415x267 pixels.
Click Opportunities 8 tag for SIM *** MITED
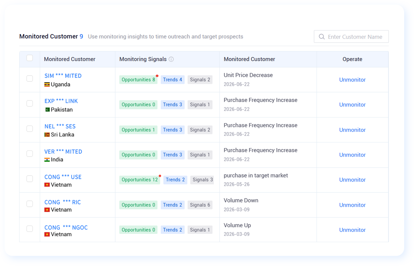click(138, 80)
